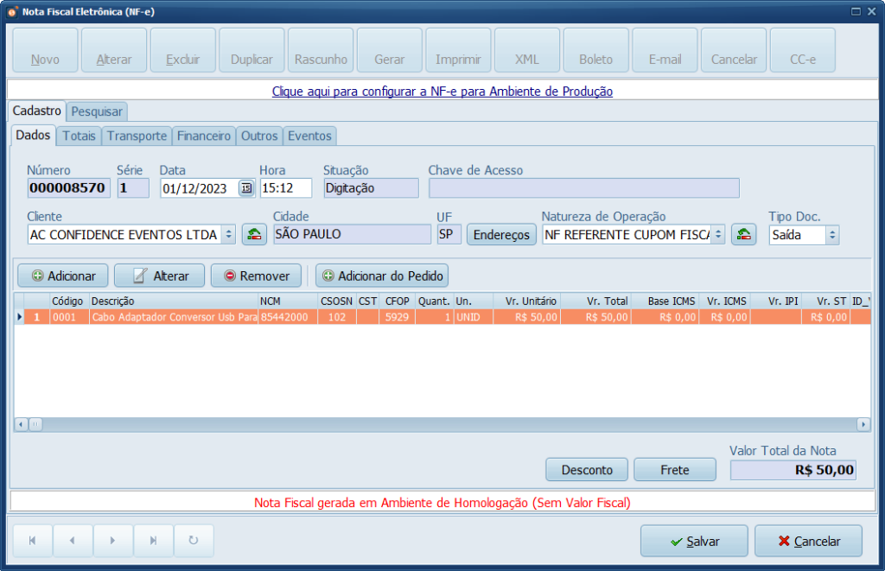Image resolution: width=885 pixels, height=571 pixels.
Task: Go to the first record navigation arrow
Action: coord(33,541)
